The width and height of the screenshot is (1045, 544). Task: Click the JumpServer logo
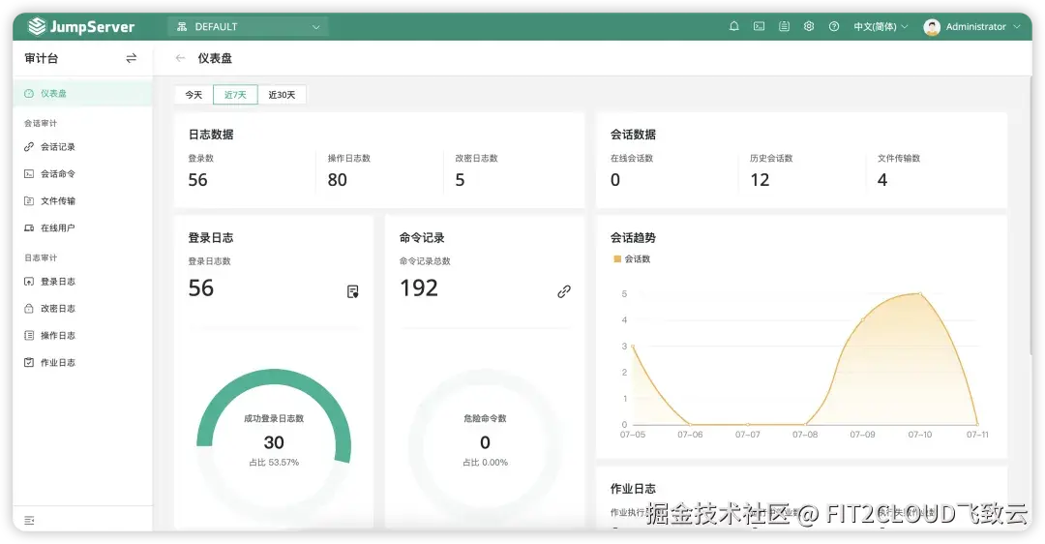pos(80,27)
